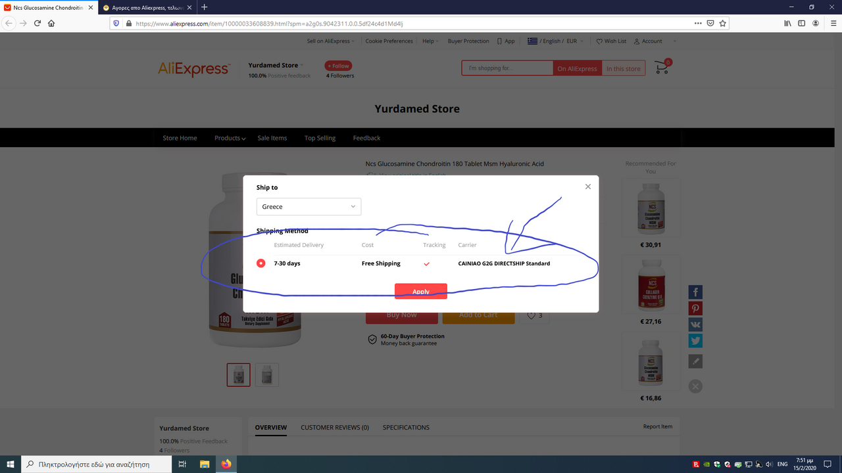Share on Facebook icon

click(x=695, y=292)
